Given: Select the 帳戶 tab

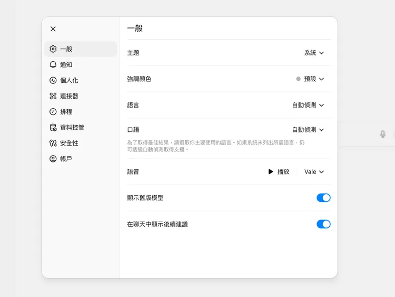Looking at the screenshot, I should coord(81,159).
